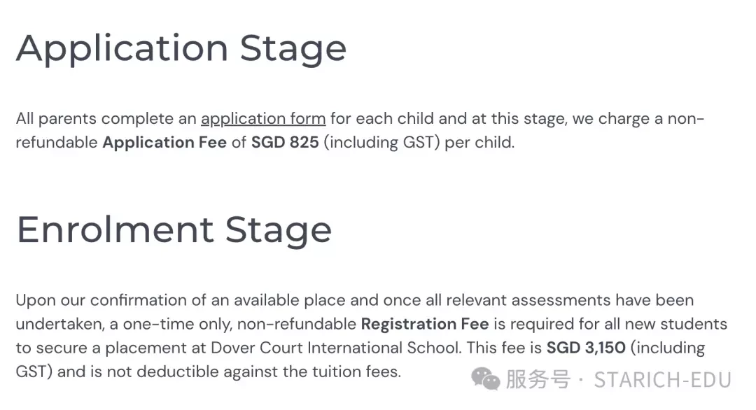This screenshot has height=410, width=756.
Task: Click the word non-refundable in enrolment paragraph
Action: click(x=297, y=324)
